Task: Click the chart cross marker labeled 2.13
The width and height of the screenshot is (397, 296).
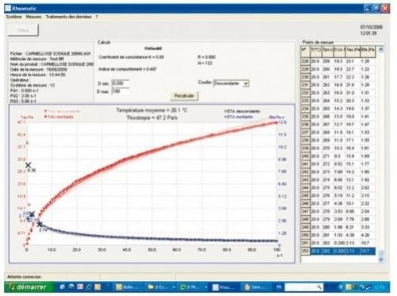Action: 40,225
